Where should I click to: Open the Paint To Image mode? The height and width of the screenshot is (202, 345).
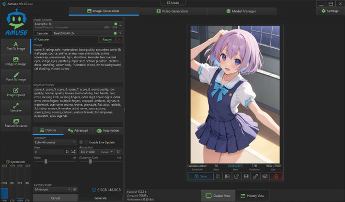(x=16, y=77)
